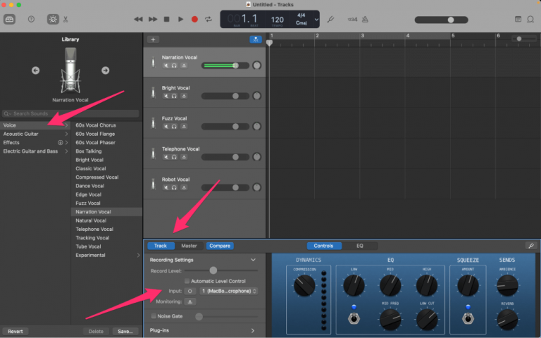Screen dimensions: 541x338
Task: Toggle the Tuner button
Action: pos(330,19)
